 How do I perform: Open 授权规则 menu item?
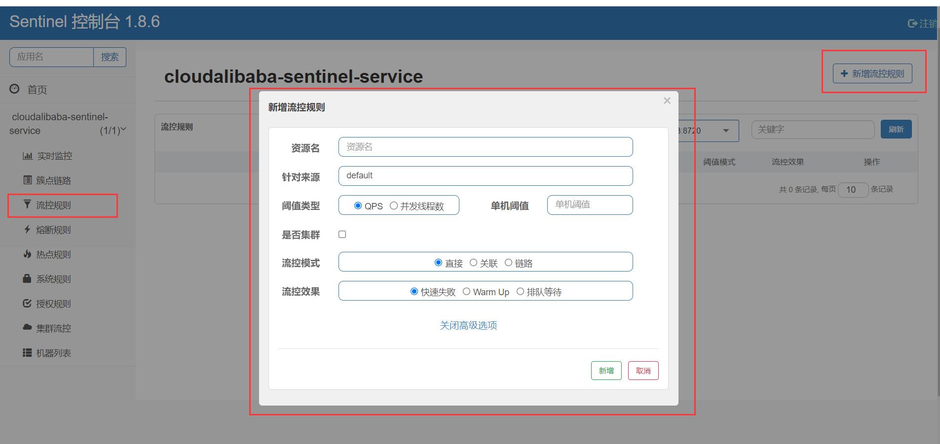53,304
